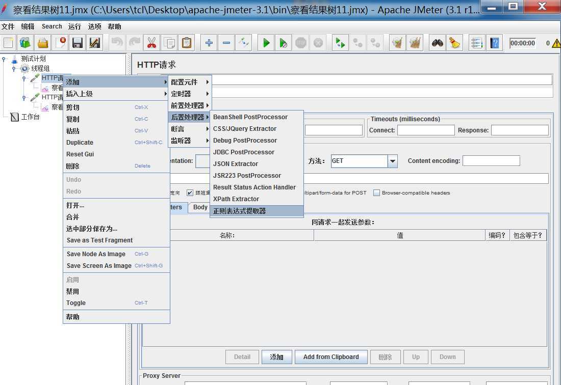Click the Reset Search toolbar icon
Viewport: 561px width, 385px height.
coord(454,43)
